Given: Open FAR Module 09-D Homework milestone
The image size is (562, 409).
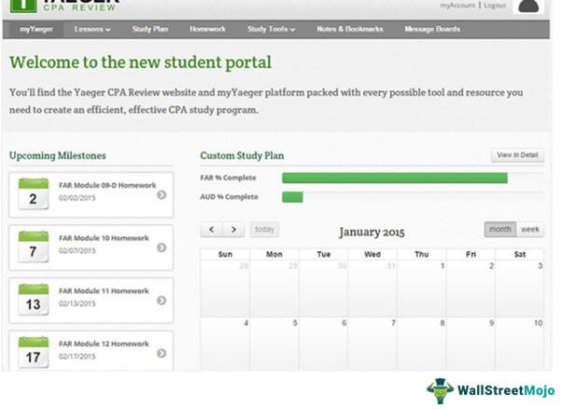Looking at the screenshot, I should pos(91,194).
